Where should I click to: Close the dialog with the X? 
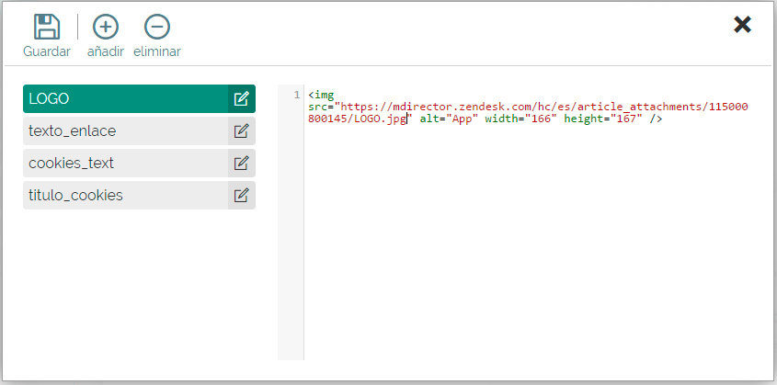click(743, 25)
